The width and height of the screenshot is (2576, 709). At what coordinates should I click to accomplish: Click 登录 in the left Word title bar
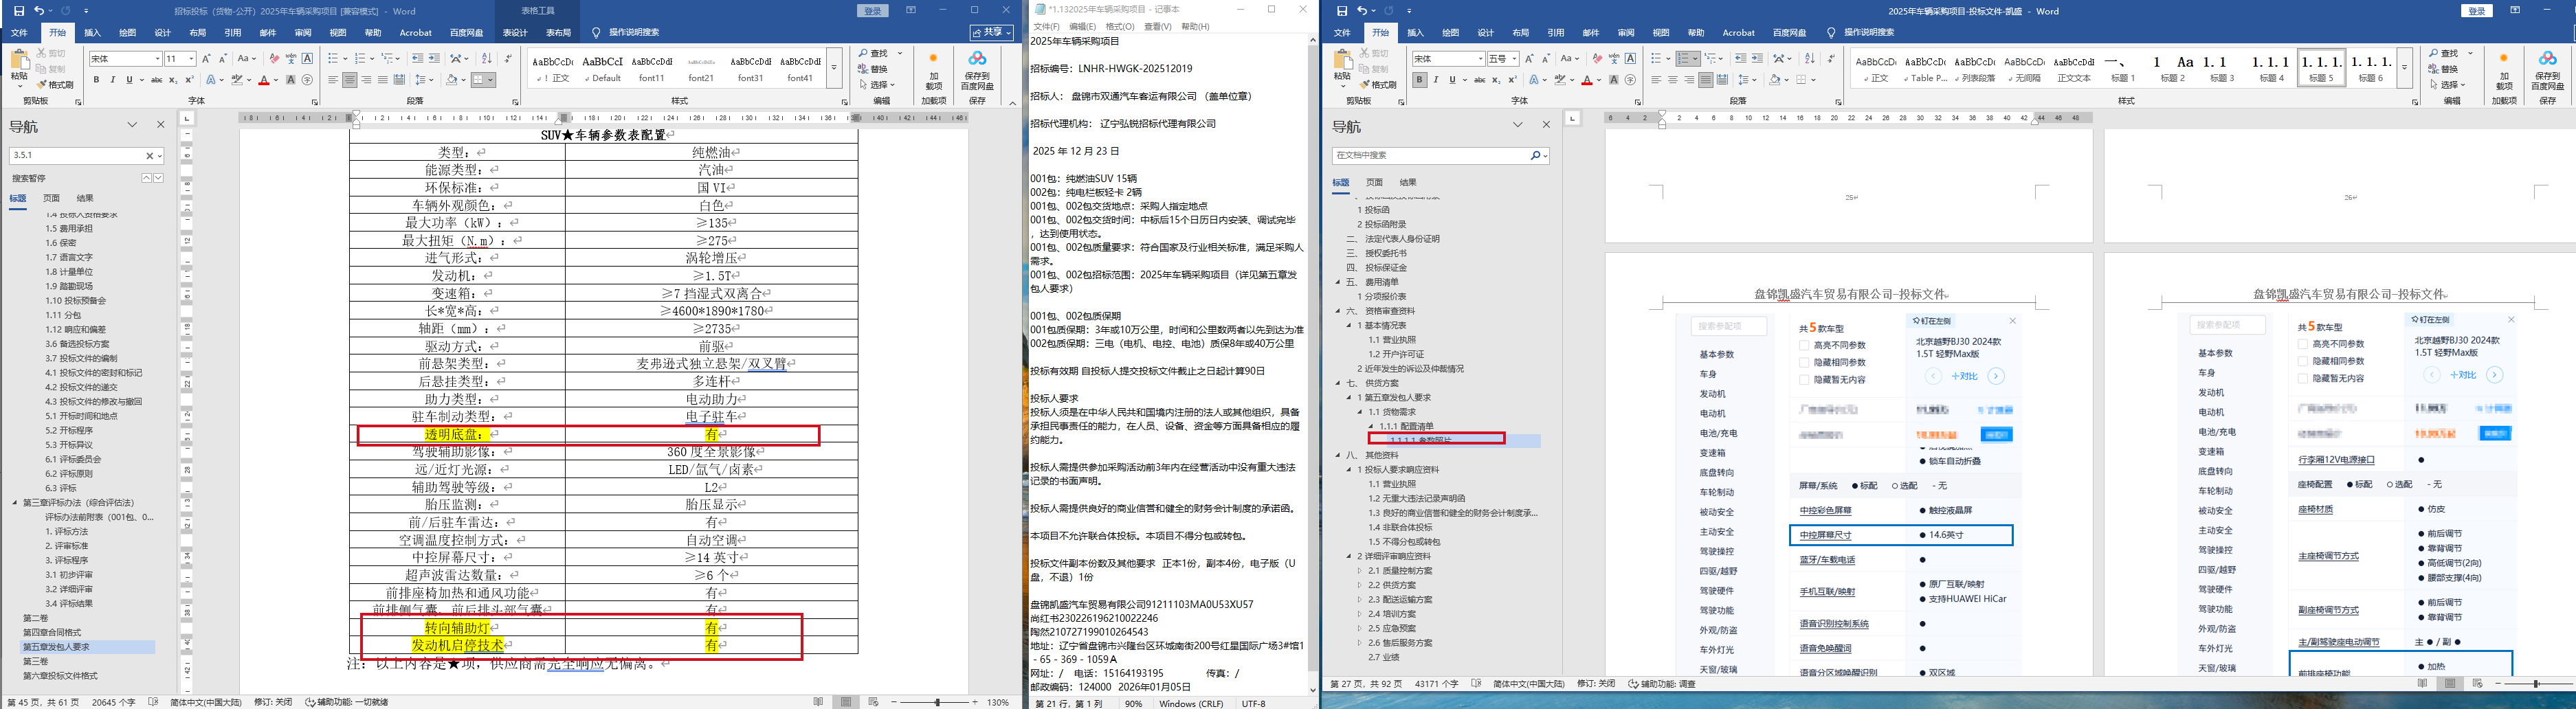(x=873, y=11)
